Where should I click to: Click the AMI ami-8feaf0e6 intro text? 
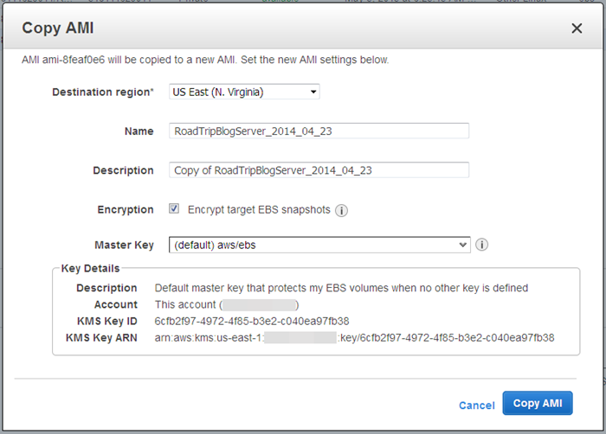205,61
